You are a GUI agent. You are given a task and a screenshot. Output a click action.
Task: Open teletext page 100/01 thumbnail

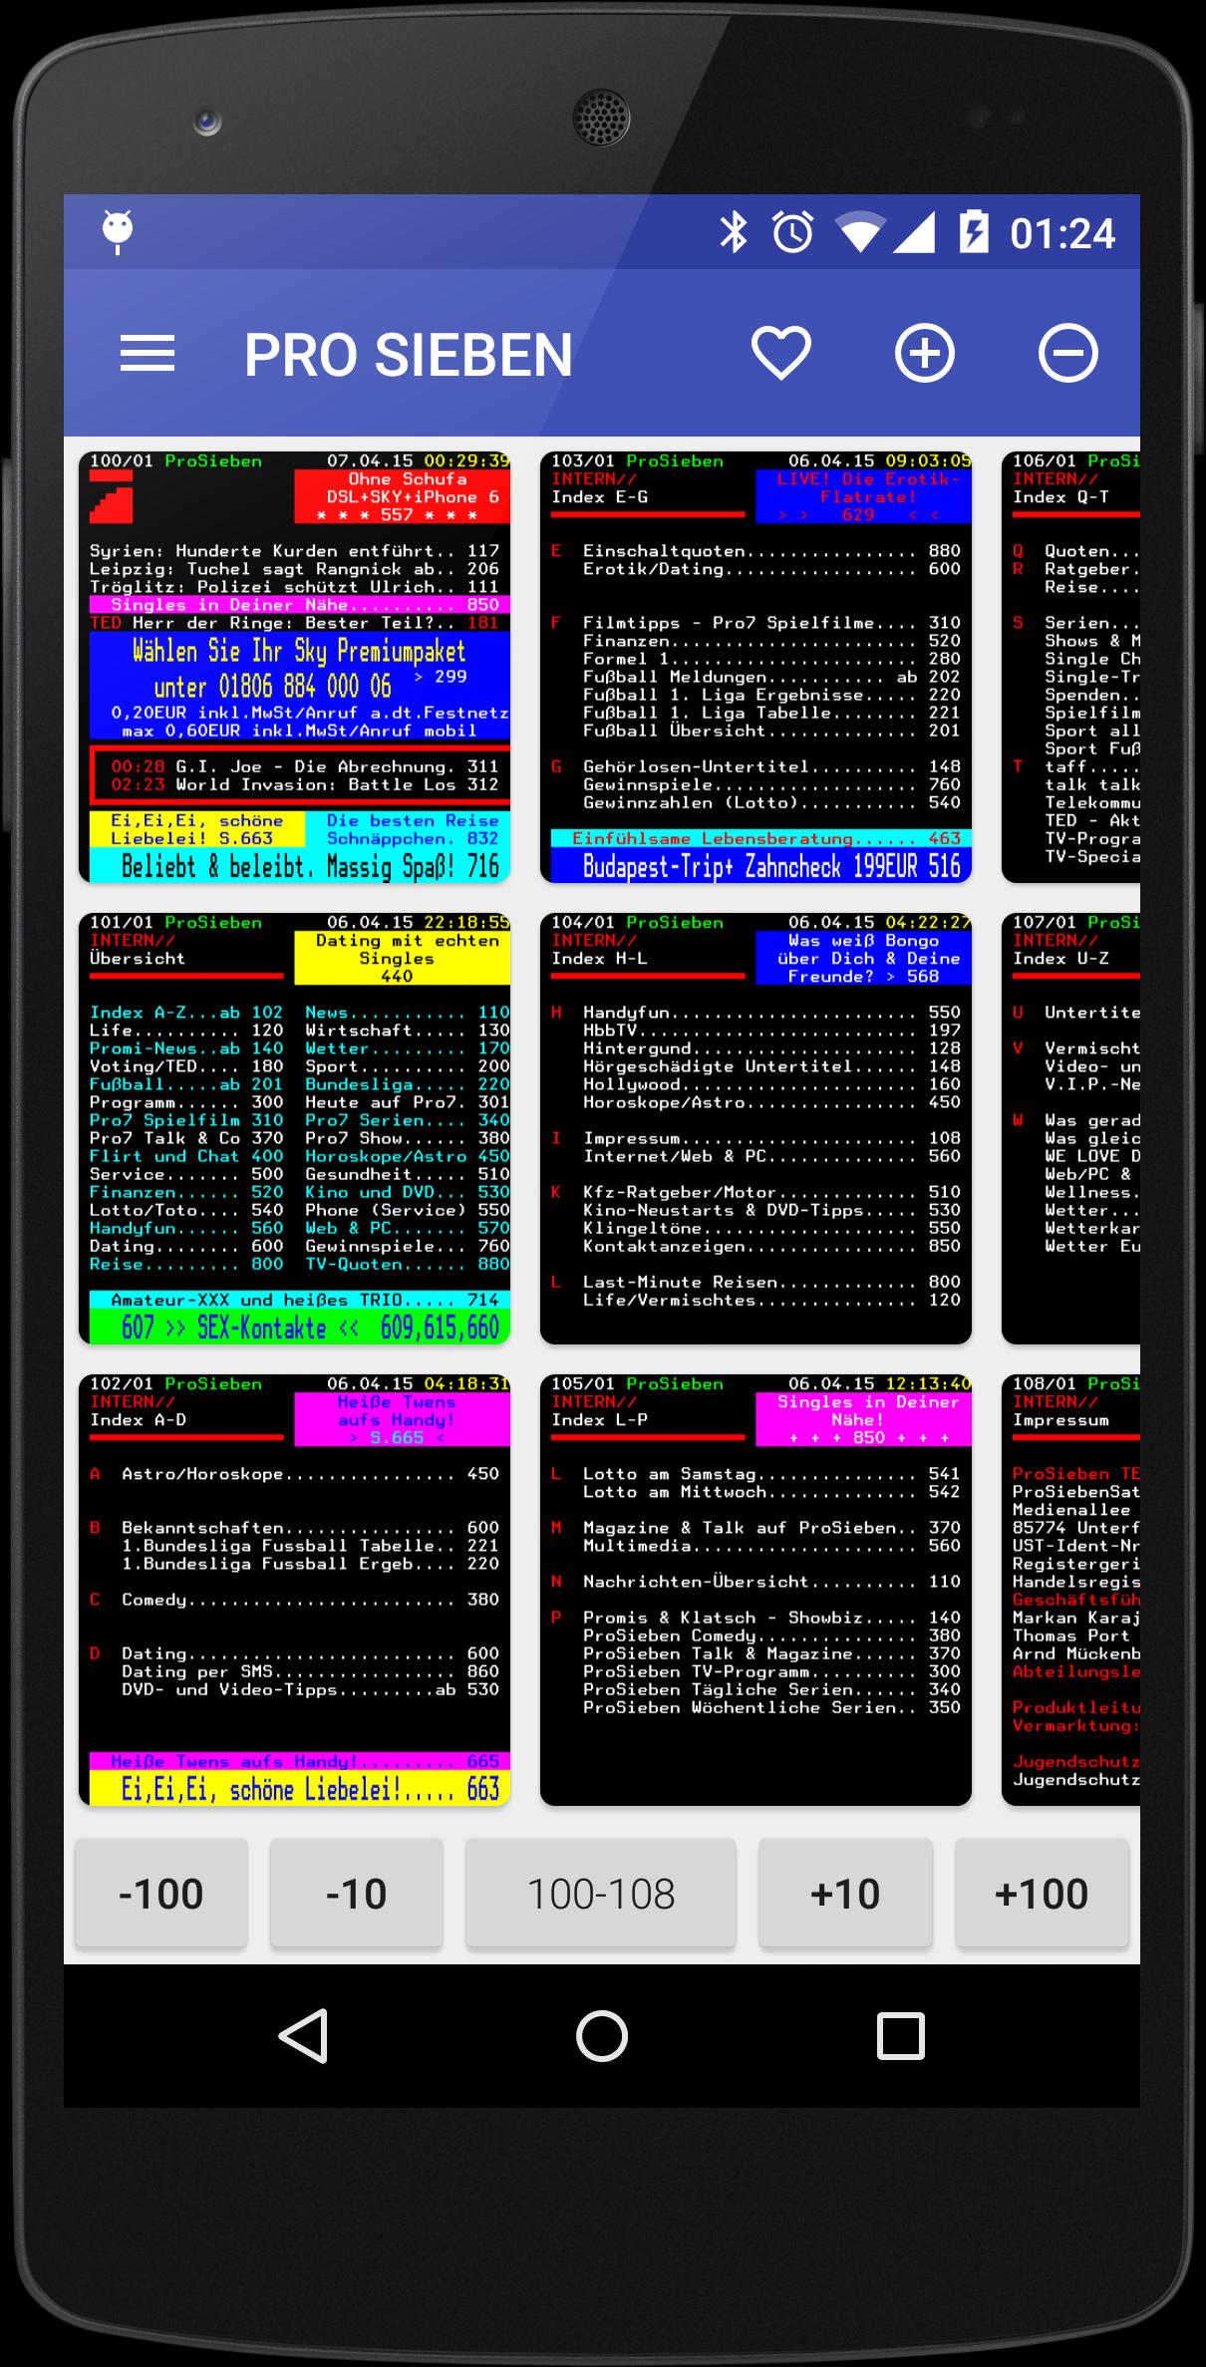point(295,668)
